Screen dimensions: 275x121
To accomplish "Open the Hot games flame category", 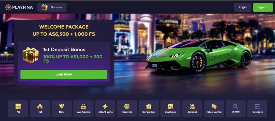I will click(x=40, y=109).
